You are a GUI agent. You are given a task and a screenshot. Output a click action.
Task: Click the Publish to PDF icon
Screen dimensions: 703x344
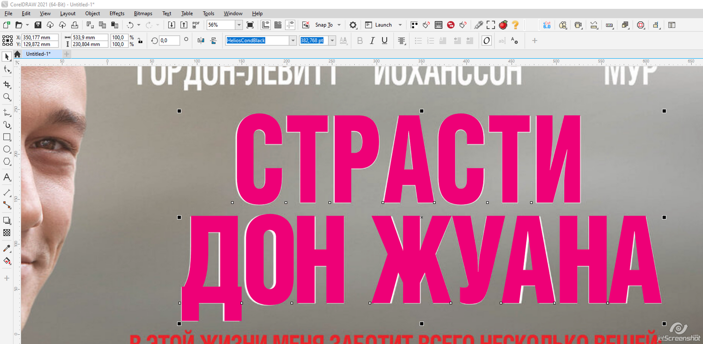point(196,25)
